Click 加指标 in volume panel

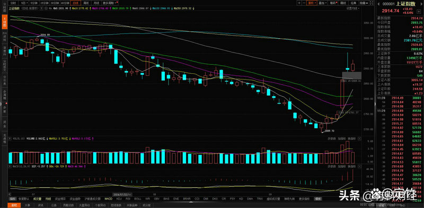(342, 138)
